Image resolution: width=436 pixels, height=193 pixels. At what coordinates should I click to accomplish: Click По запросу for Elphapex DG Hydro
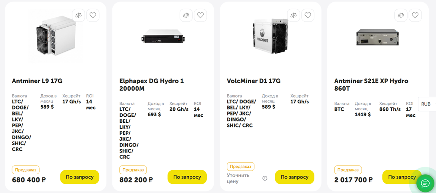pyautogui.click(x=187, y=177)
